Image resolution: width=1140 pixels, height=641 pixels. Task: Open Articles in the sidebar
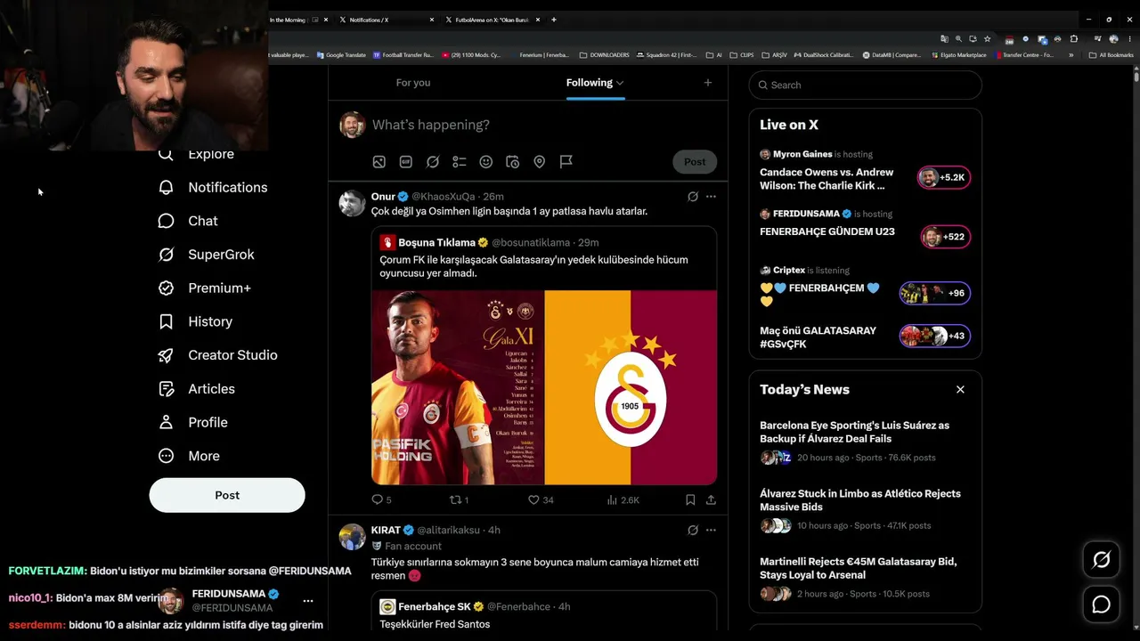click(x=196, y=389)
